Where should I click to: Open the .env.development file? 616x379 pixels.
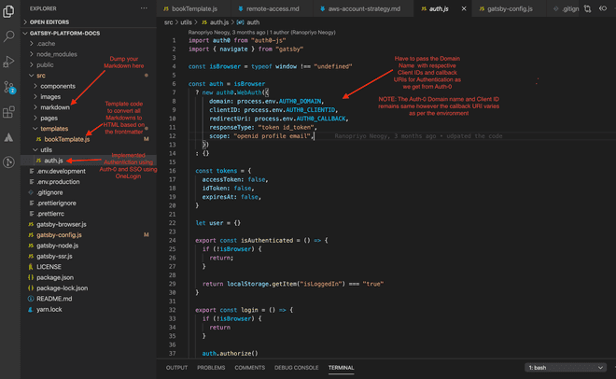click(61, 171)
